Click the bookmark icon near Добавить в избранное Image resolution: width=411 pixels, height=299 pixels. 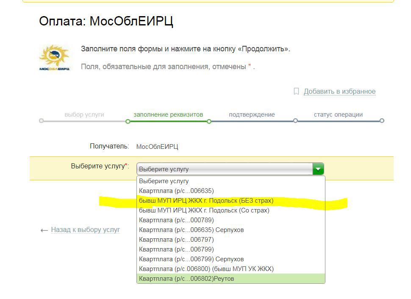tap(296, 91)
